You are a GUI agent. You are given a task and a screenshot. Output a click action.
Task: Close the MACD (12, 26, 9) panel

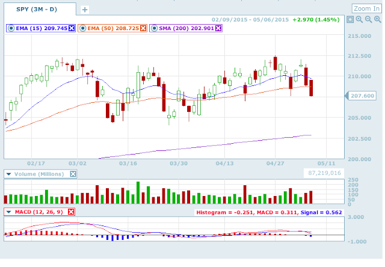[x=71, y=212]
